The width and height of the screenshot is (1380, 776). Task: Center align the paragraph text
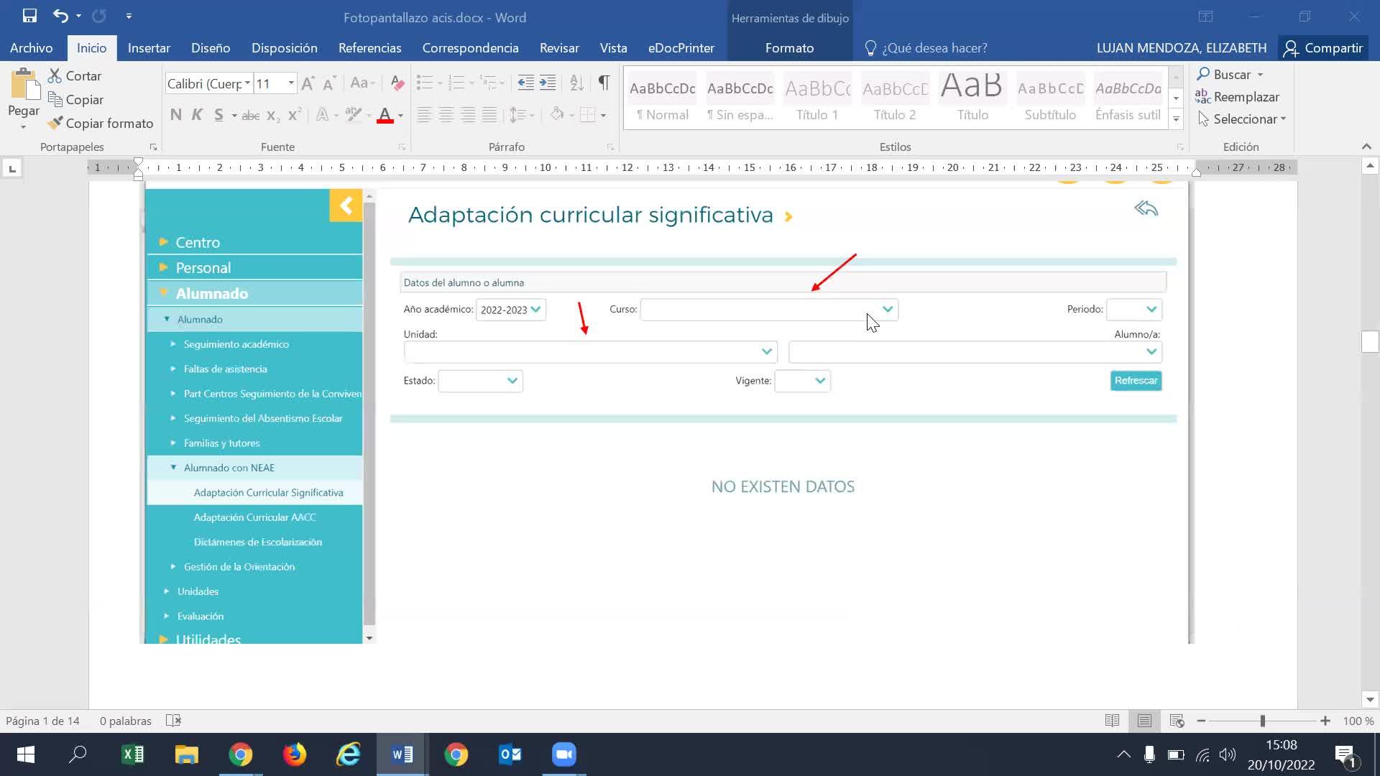click(446, 115)
